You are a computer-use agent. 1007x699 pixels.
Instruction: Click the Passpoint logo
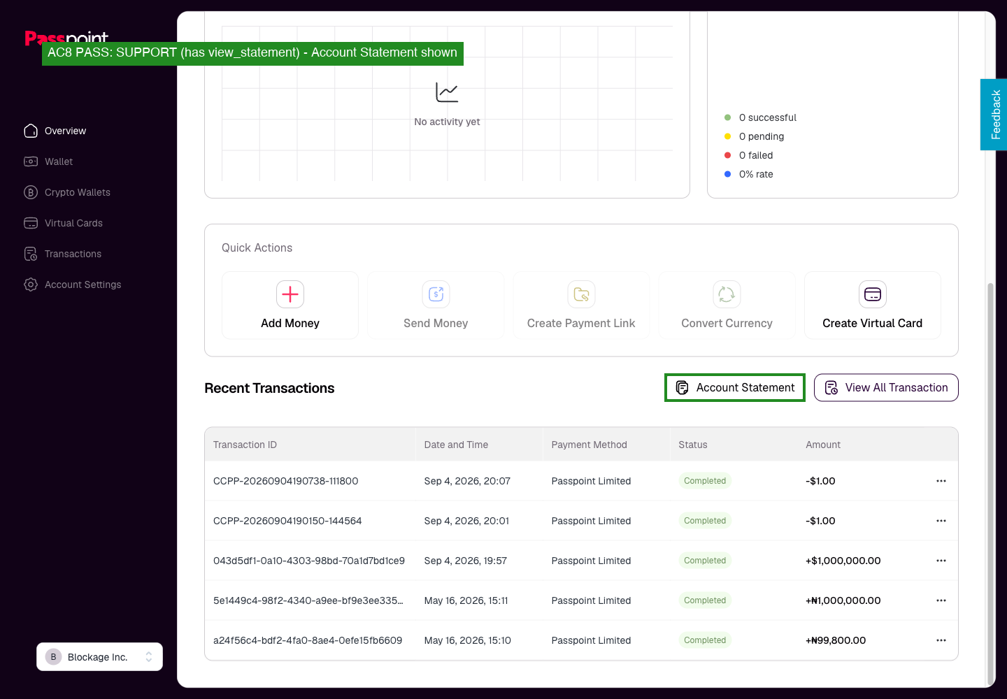(x=66, y=38)
